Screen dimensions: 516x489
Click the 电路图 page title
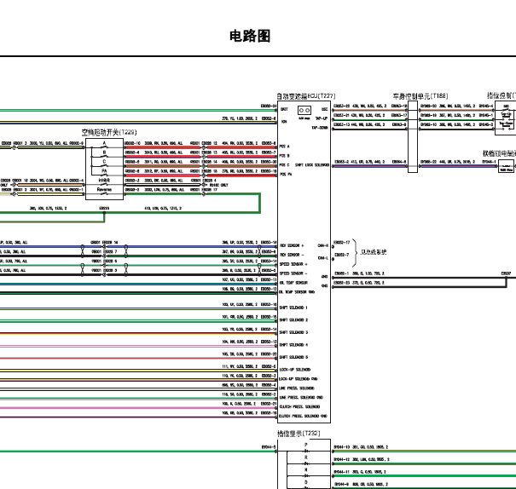pos(250,36)
